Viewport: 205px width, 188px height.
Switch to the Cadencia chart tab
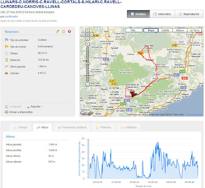click(x=128, y=127)
